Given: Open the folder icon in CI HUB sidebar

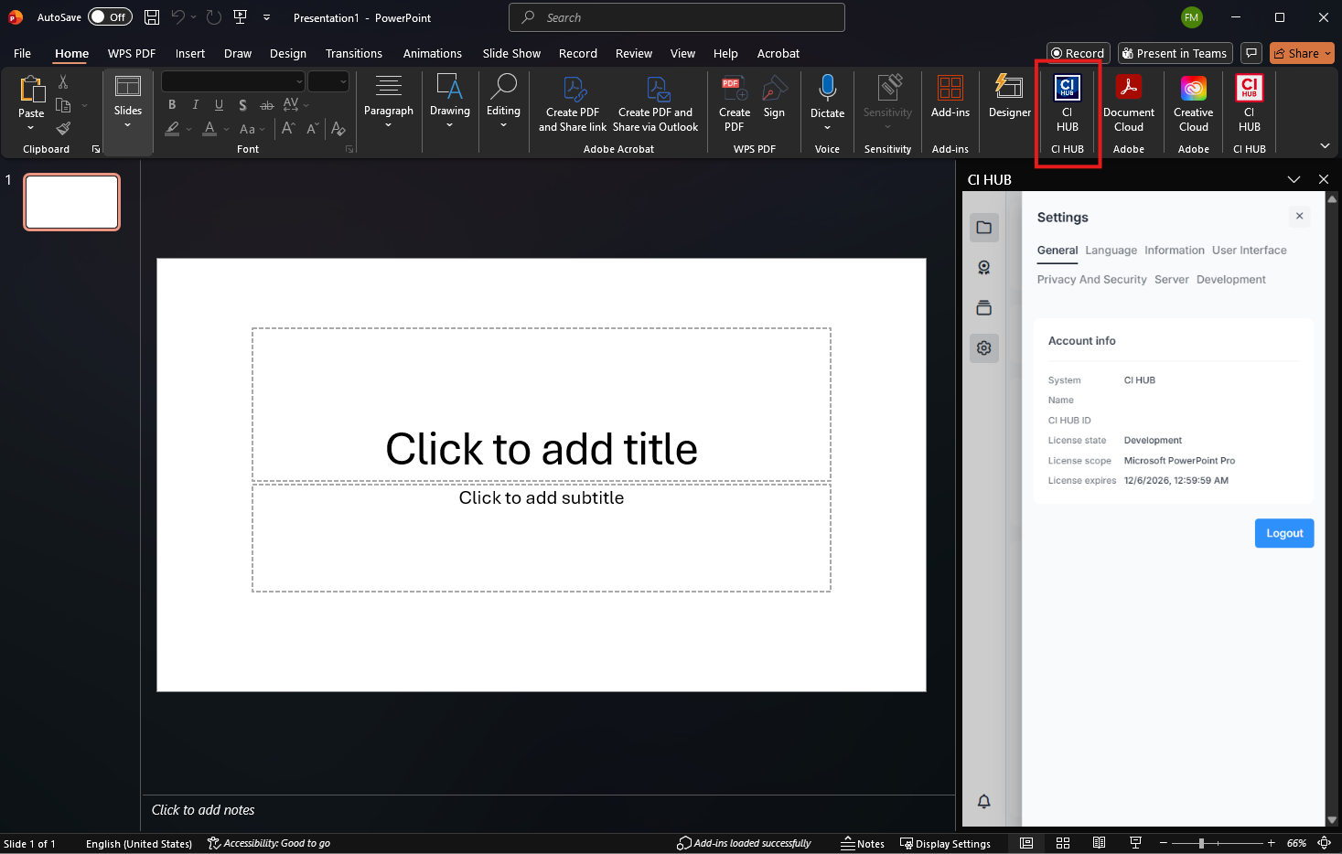Looking at the screenshot, I should 984,228.
